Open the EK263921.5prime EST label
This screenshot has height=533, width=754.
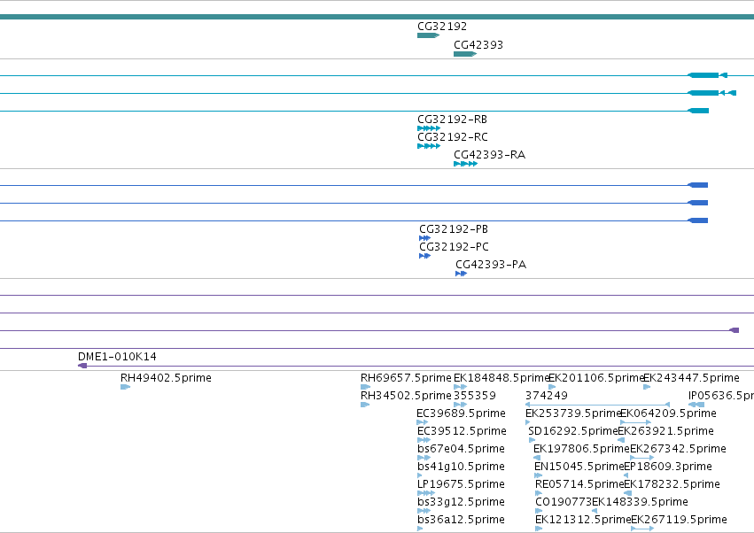point(665,431)
